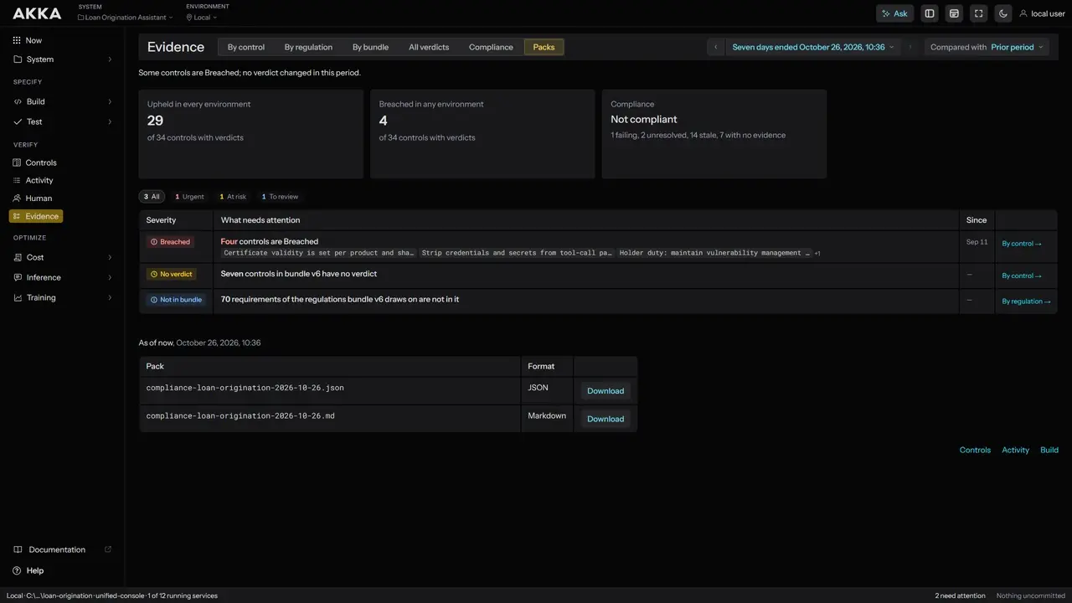Go to the previous period with left arrow
Image resolution: width=1072 pixels, height=603 pixels.
[x=715, y=47]
